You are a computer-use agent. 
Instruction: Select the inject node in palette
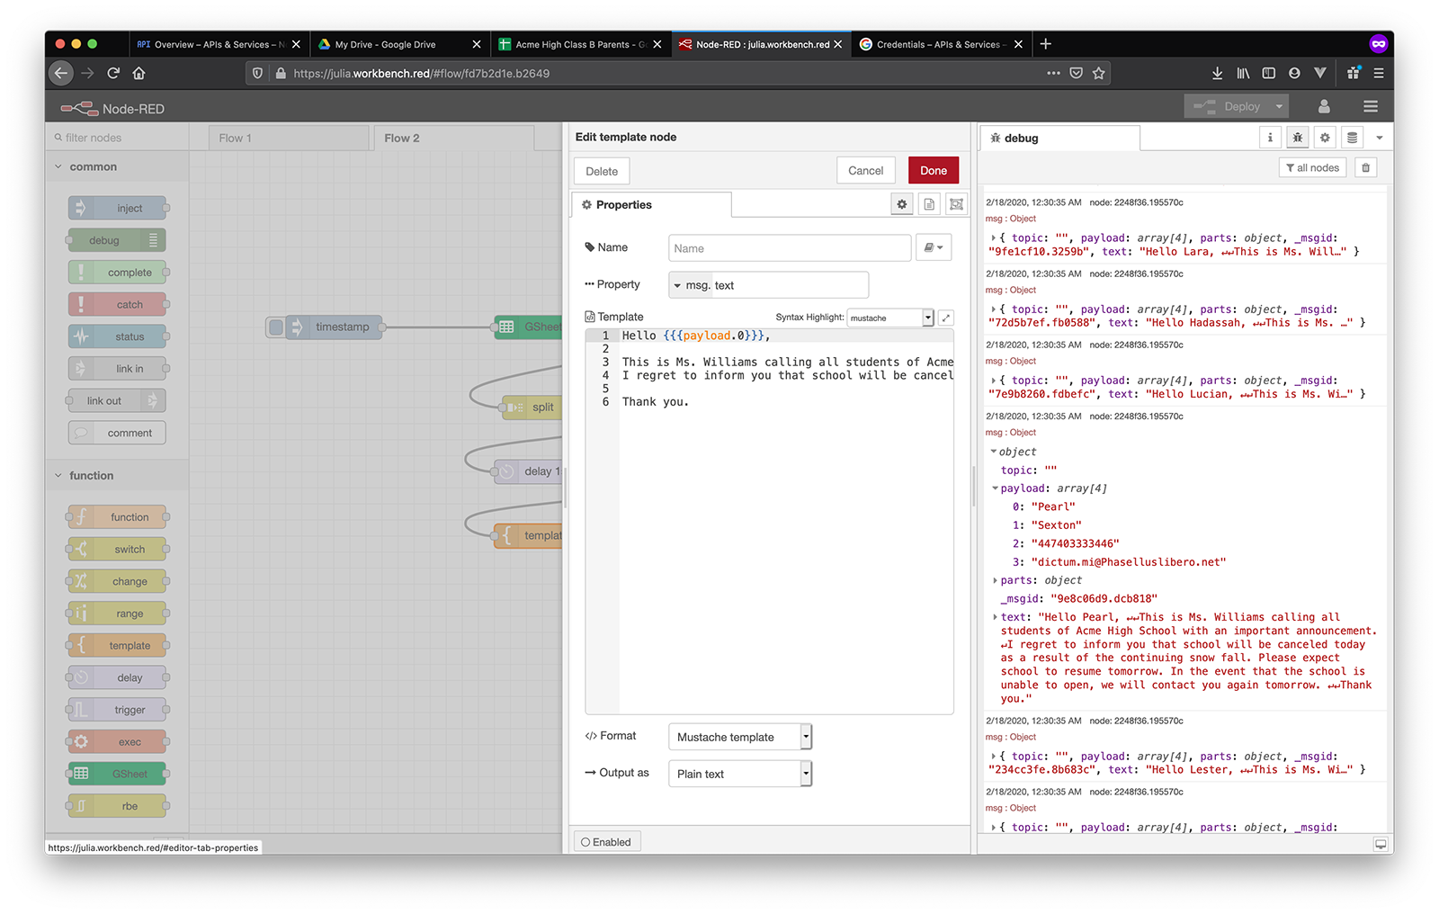(118, 208)
